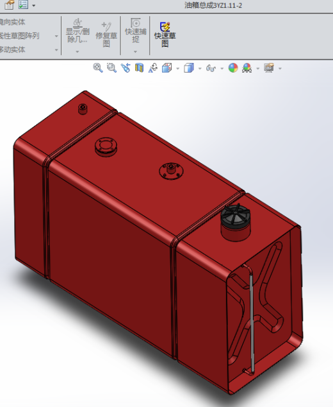333x407 pixels.
Task: Click the 移动实体 command
Action: (12, 49)
